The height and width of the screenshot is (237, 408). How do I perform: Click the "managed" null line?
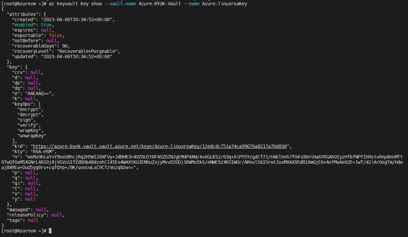click(28, 210)
